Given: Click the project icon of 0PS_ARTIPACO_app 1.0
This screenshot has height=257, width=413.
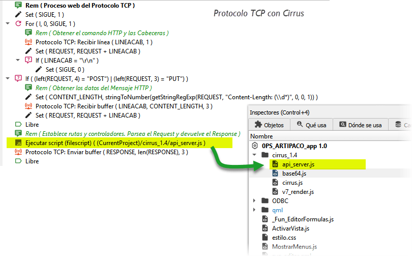Looking at the screenshot, I should point(255,146).
